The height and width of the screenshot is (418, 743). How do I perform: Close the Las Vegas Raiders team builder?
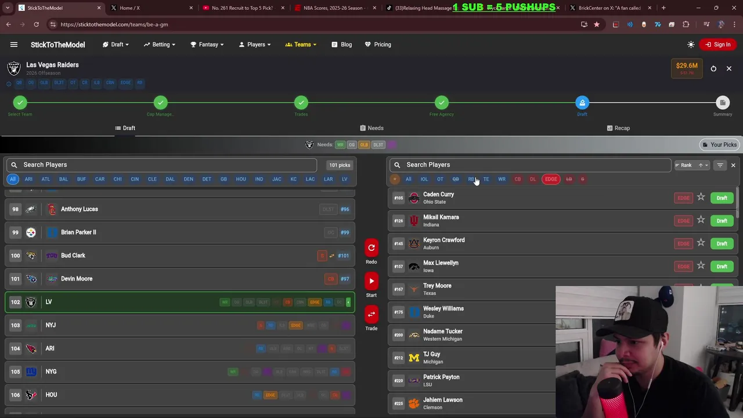(729, 69)
